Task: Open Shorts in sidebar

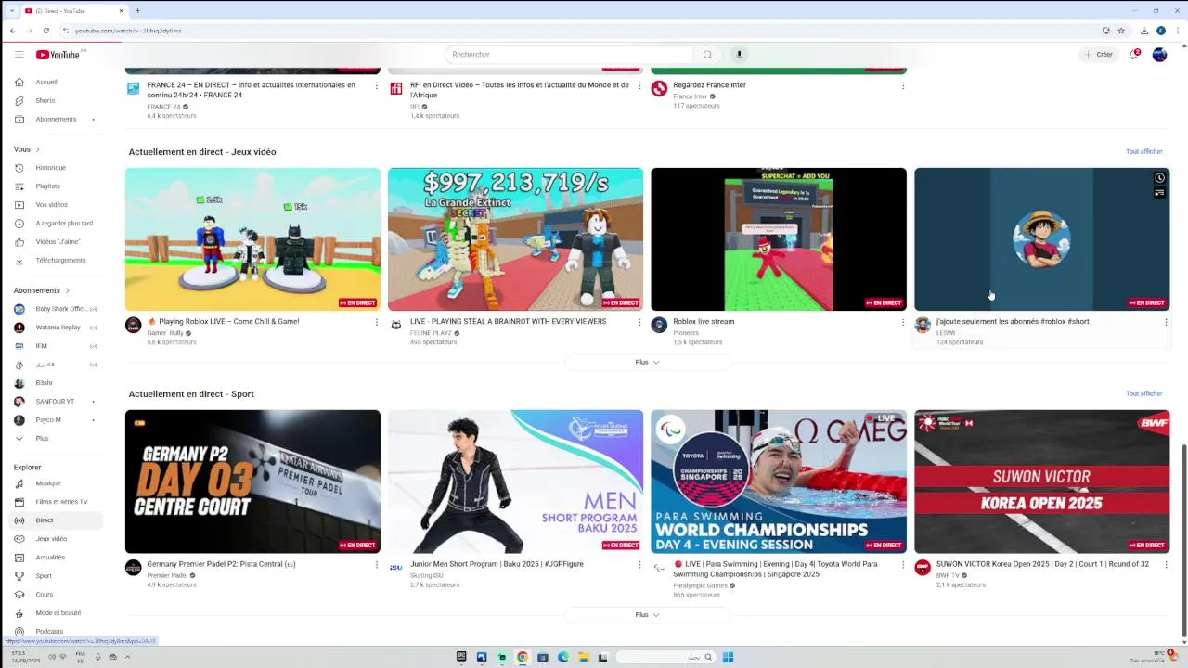Action: pos(54,100)
